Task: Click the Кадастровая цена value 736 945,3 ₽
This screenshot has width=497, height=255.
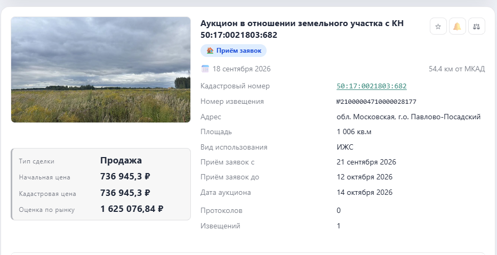Action: click(x=125, y=193)
